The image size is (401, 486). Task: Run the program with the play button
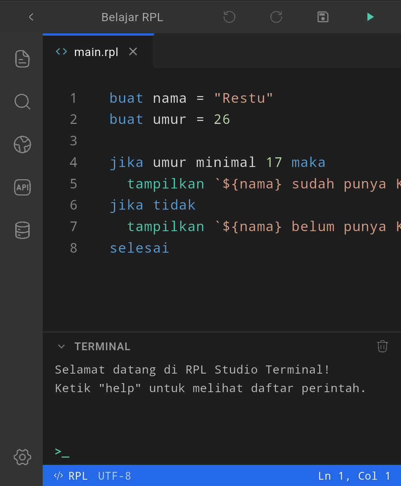pos(370,17)
